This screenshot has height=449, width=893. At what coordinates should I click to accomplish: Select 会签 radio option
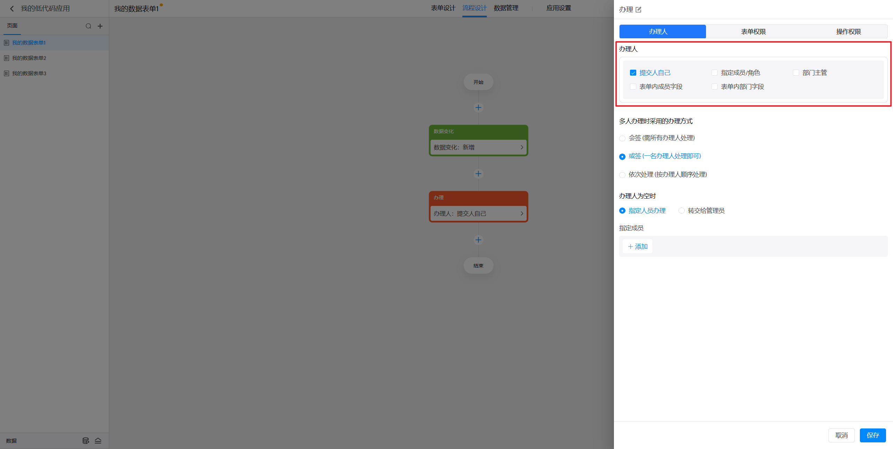pos(622,138)
